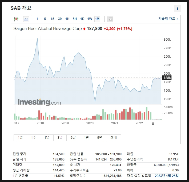Set chart range to 1달
This screenshot has height=182, width=189.
(x=47, y=138)
